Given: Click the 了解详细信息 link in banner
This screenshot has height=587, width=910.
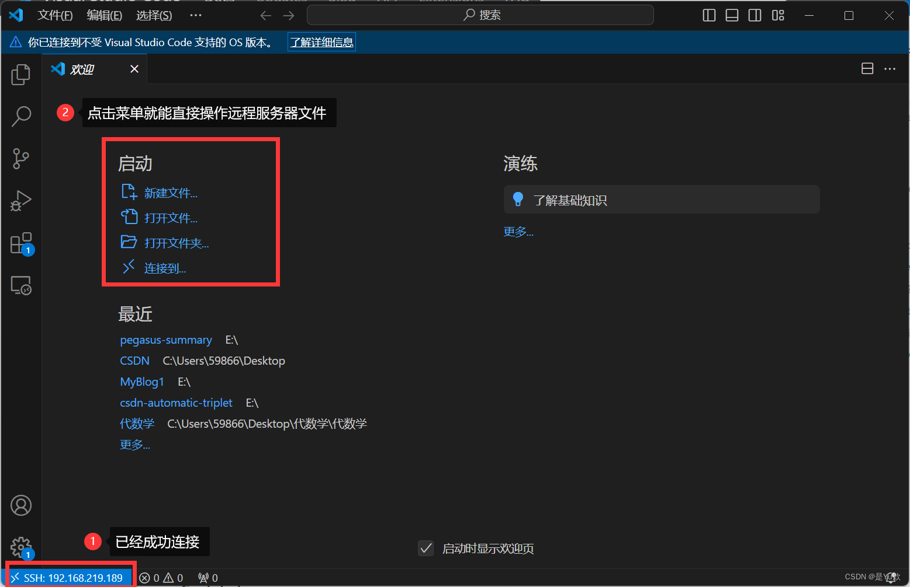Looking at the screenshot, I should pyautogui.click(x=321, y=43).
